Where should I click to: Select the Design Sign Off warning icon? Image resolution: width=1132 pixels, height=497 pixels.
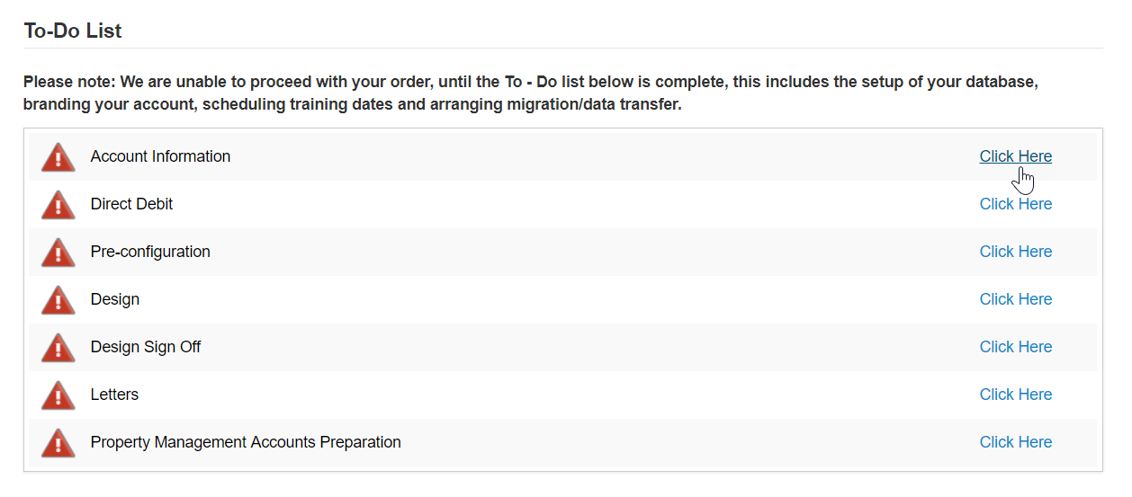pyautogui.click(x=58, y=349)
